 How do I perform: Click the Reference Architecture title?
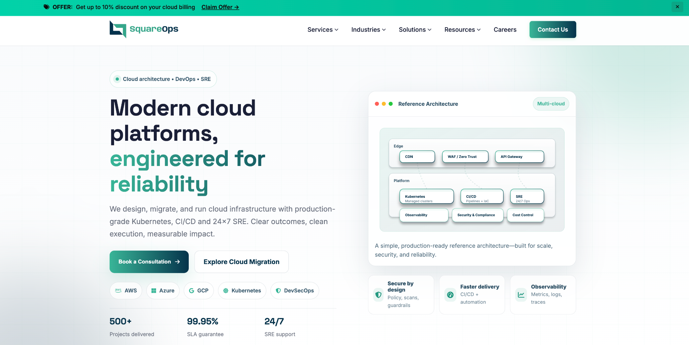(428, 104)
